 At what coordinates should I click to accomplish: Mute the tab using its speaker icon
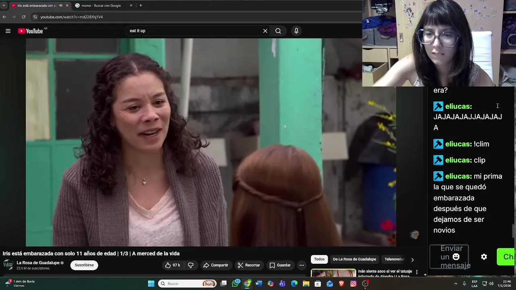[x=61, y=6]
